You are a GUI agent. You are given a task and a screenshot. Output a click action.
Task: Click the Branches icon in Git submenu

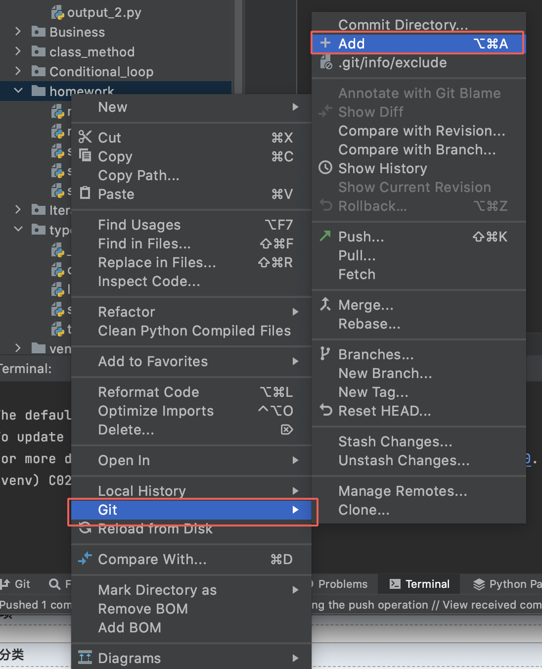(x=325, y=354)
